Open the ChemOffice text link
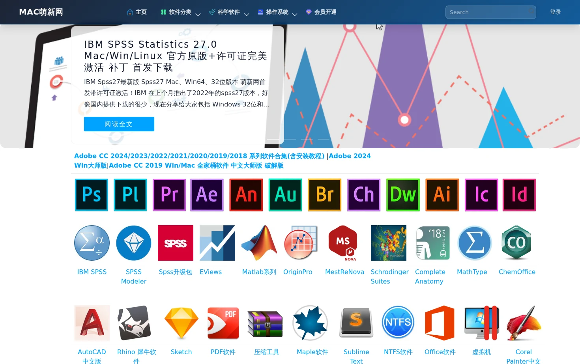The image size is (580, 364). (517, 272)
